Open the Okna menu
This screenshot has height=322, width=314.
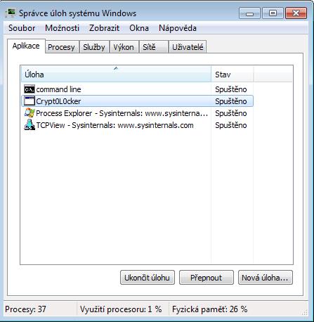point(139,28)
